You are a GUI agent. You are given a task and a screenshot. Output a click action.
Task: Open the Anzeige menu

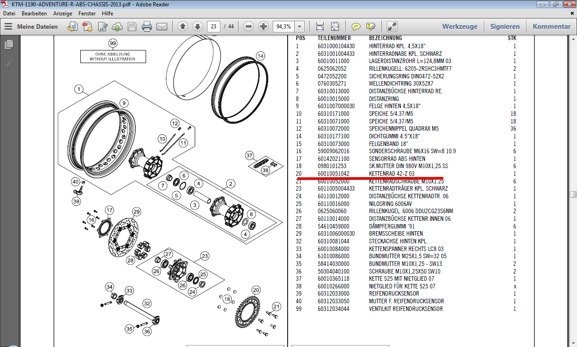point(62,14)
